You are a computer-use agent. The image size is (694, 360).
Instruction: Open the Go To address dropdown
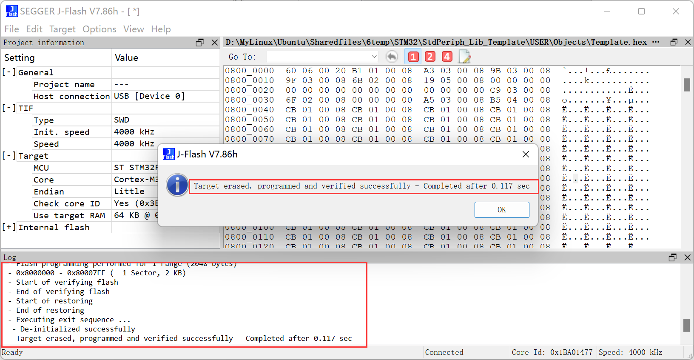pyautogui.click(x=374, y=57)
